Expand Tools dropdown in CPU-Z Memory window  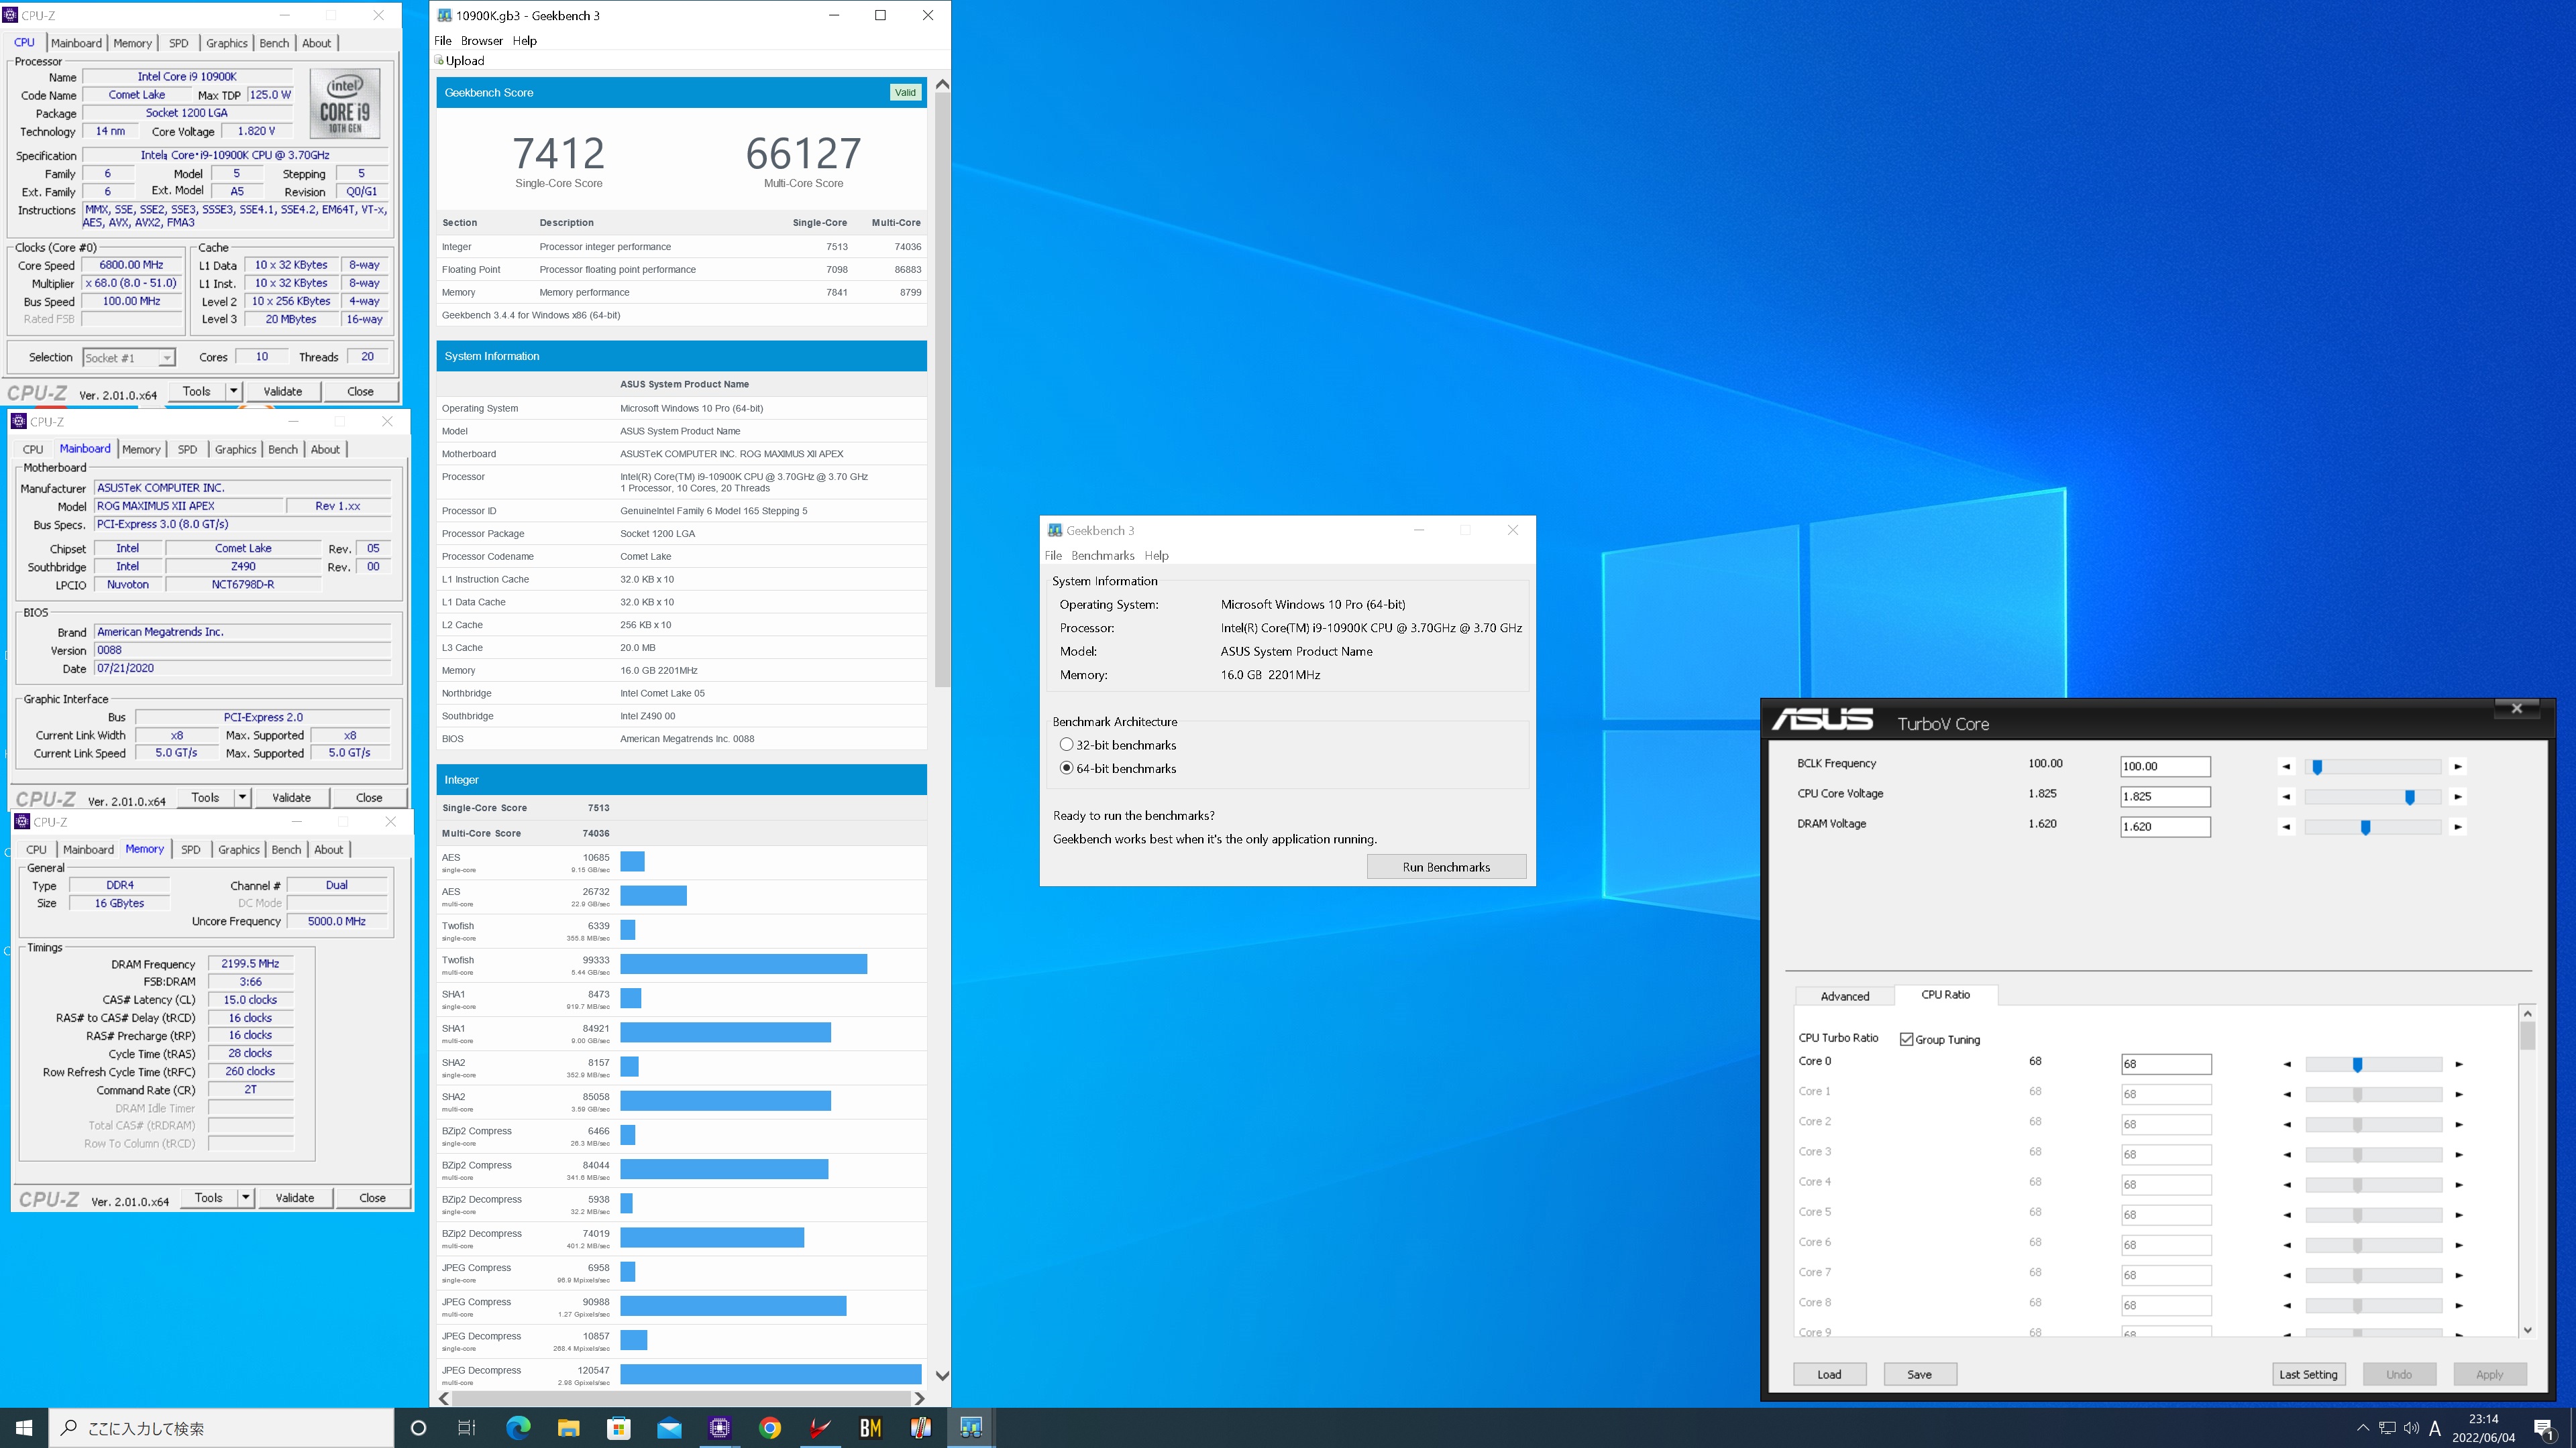(246, 1198)
